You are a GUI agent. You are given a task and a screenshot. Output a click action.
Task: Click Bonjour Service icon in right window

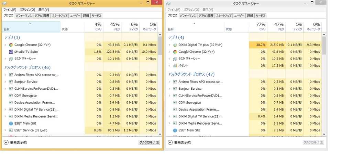click(175, 89)
